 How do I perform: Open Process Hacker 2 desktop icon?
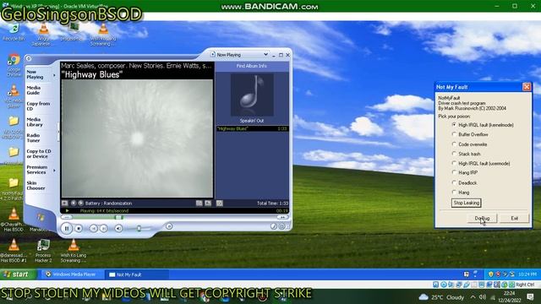(x=43, y=251)
